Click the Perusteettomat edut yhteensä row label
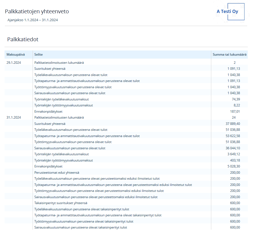The image size is (254, 241). [57, 173]
